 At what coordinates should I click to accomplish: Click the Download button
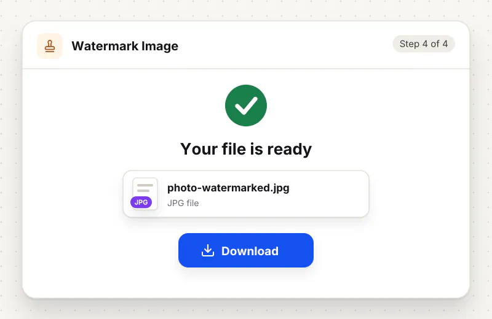point(245,250)
